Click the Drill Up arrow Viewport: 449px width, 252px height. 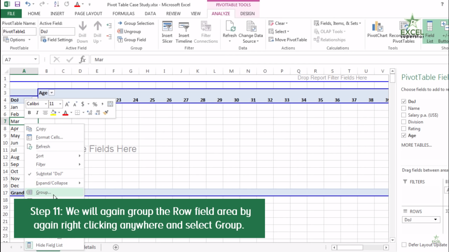tap(98, 26)
